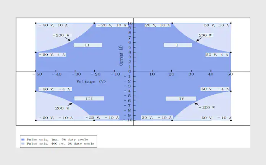
Task: Click the light blue legend swatch
Action: [23, 144]
